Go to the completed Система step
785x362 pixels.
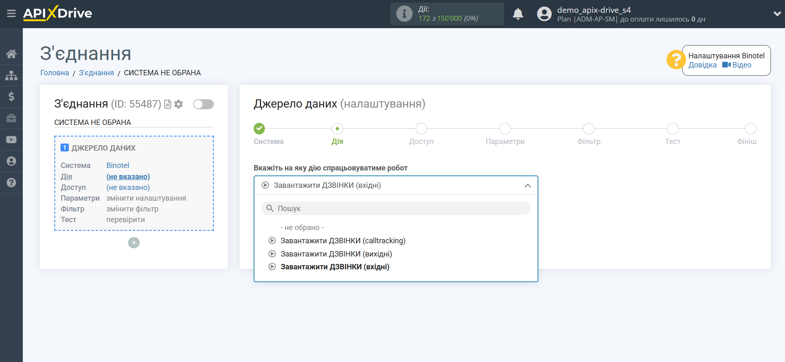(x=259, y=129)
